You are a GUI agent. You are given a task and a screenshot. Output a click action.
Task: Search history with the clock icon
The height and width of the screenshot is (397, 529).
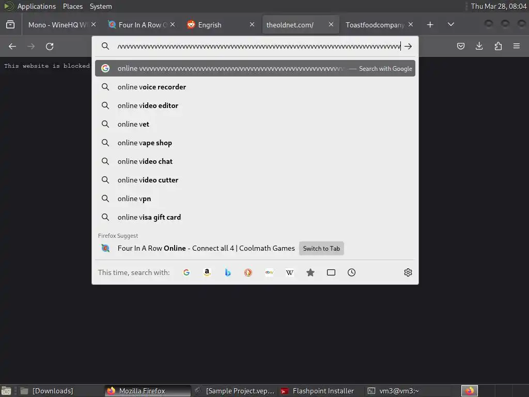[x=351, y=272]
